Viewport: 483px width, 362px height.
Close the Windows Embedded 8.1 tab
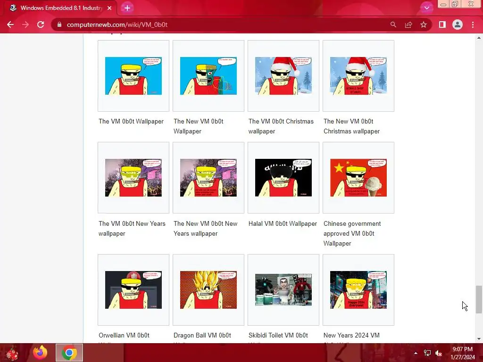(109, 8)
